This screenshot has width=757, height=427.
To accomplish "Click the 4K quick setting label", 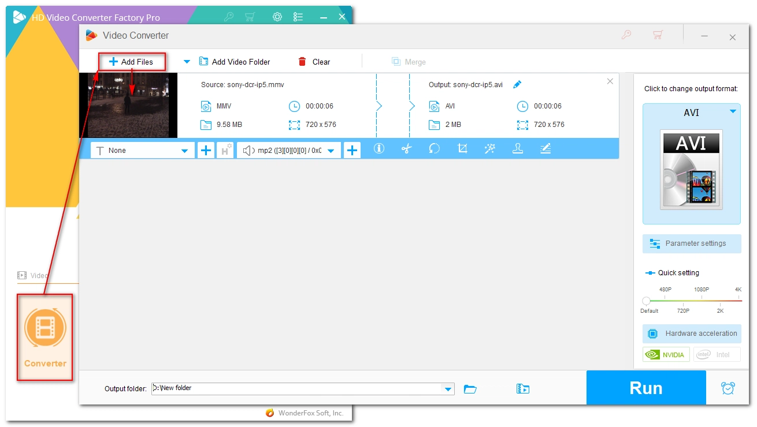I will (x=738, y=290).
